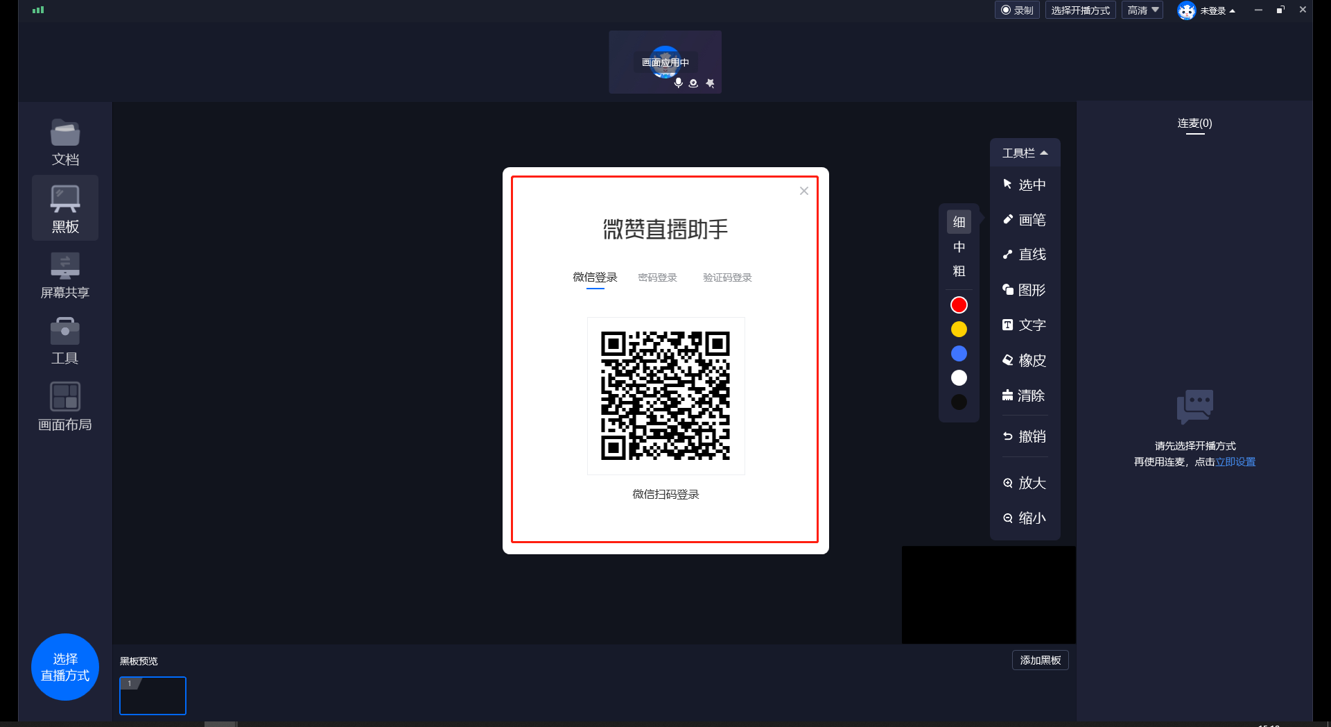1331x727 pixels.
Task: Pick the blue pen color
Action: click(959, 354)
